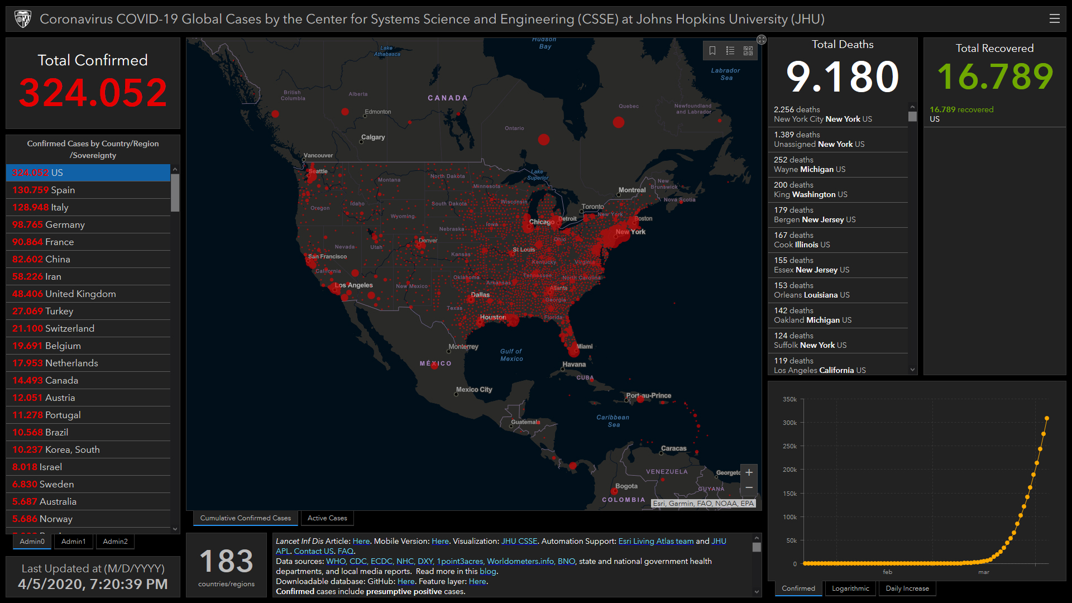Open the hamburger menu at top right
1072x603 pixels.
(1054, 18)
